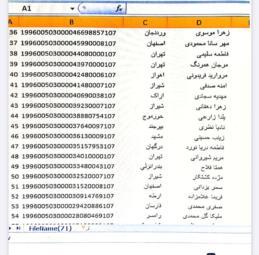The width and height of the screenshot is (259, 255).
Task: Select row number 54 cell
Action: click(15, 216)
